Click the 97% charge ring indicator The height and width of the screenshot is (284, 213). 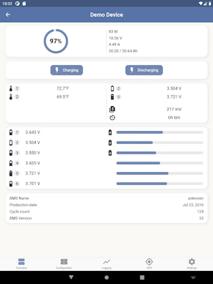pyautogui.click(x=56, y=41)
